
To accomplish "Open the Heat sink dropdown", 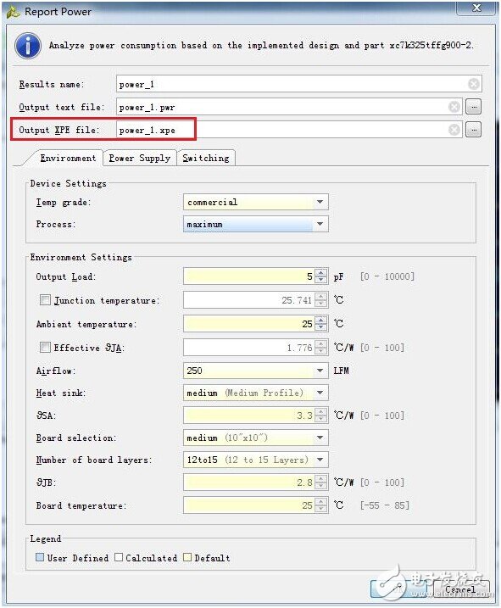I will click(x=255, y=393).
